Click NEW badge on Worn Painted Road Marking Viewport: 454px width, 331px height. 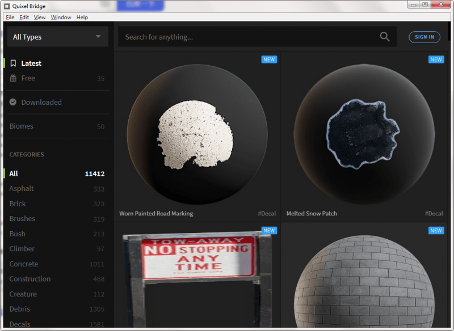pos(269,60)
